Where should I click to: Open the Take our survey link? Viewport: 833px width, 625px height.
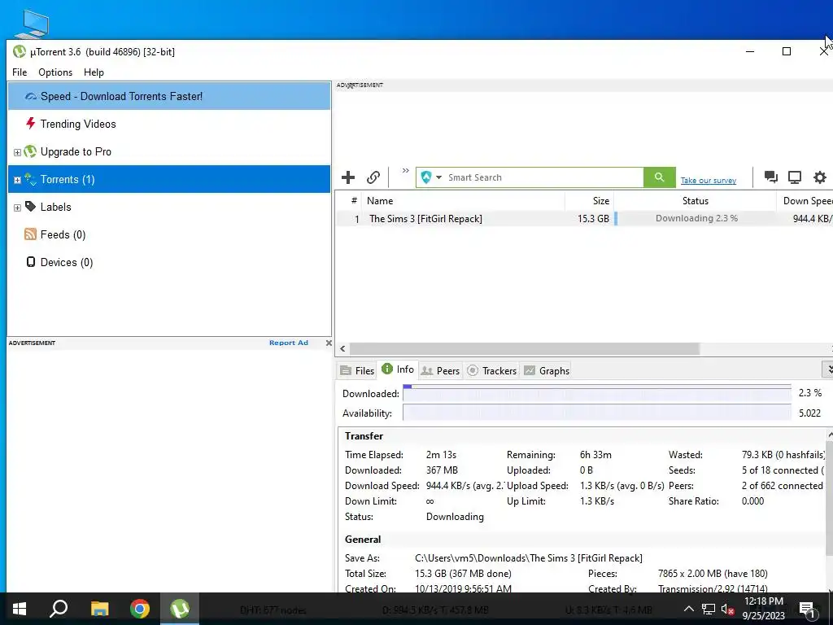click(709, 181)
